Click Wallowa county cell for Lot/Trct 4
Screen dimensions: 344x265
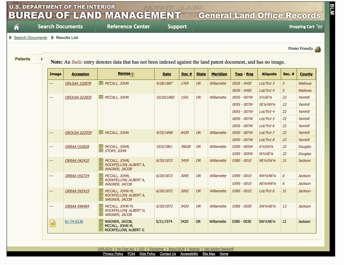click(305, 91)
